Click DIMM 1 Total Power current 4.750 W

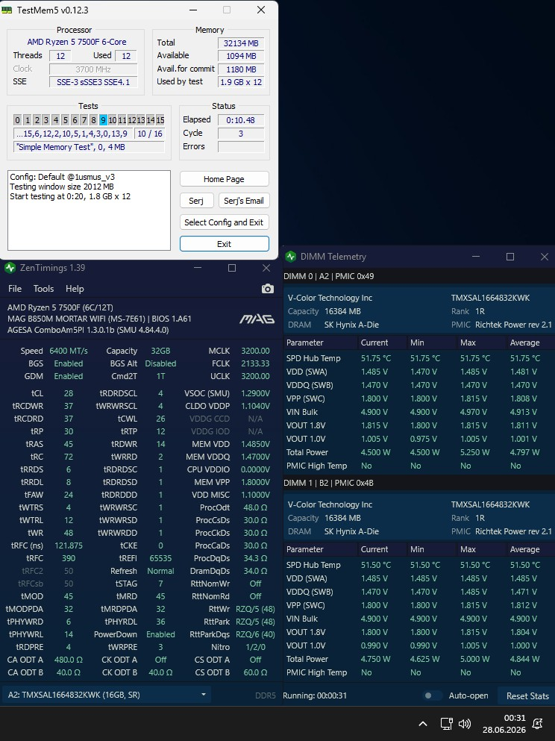tap(375, 659)
